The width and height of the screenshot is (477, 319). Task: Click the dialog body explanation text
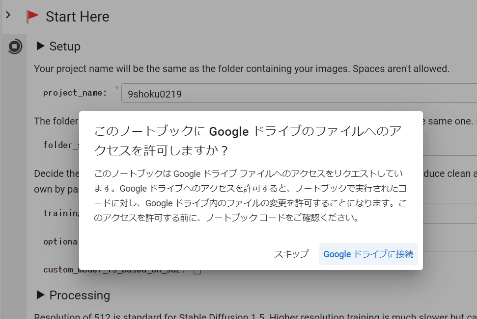251,196
